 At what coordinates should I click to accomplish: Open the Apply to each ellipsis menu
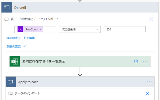pos(149,82)
